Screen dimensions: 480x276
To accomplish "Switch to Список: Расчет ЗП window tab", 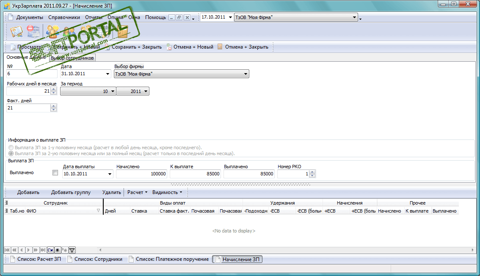I will coord(36,259).
